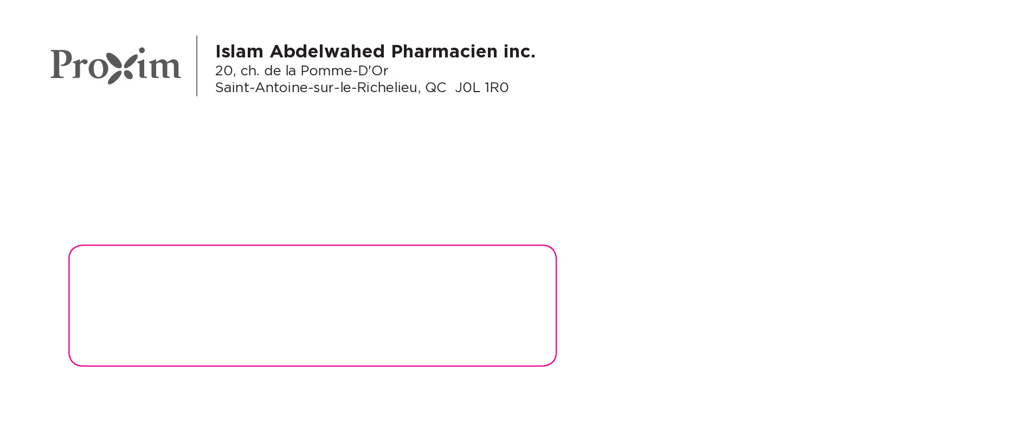Click inside the pink rounded address window
Screen dimensions: 1030x447
[312, 306]
